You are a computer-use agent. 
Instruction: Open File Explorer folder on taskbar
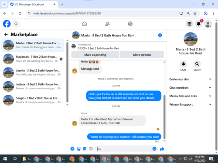pyautogui.click(x=24, y=159)
